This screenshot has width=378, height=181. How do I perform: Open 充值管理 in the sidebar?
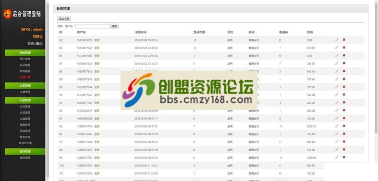coord(25,119)
